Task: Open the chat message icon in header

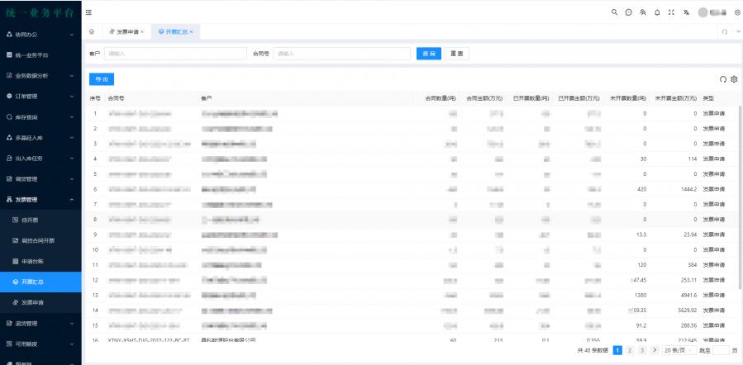Action: click(628, 12)
